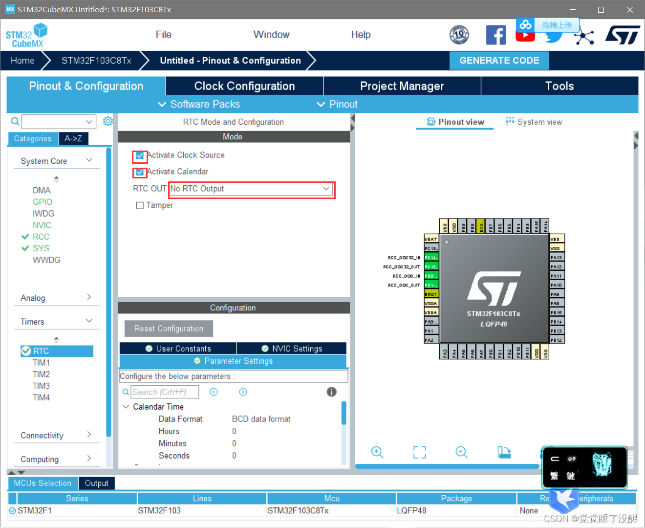Click the category search magnifier icon
Viewport: 645px width, 528px height.
(15, 121)
